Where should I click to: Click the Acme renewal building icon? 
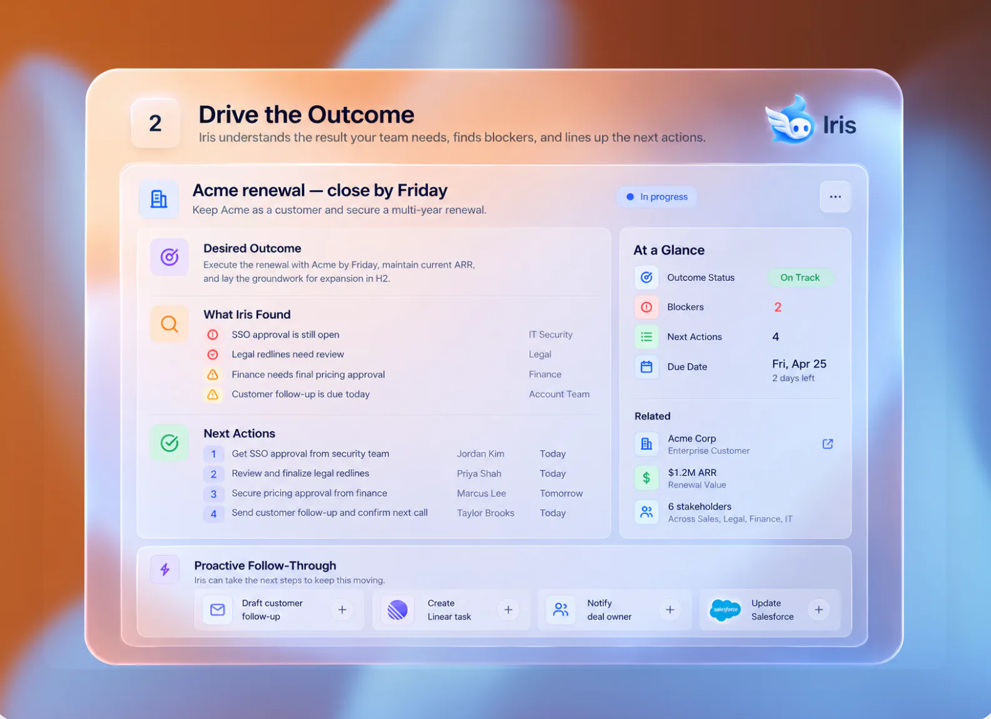coord(159,199)
